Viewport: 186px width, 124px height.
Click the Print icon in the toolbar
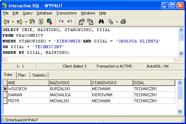pyautogui.click(x=123, y=21)
